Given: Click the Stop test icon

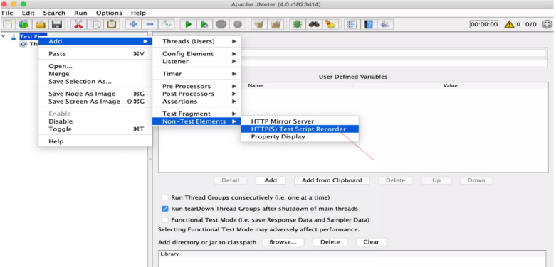Looking at the screenshot, I should click(x=221, y=24).
